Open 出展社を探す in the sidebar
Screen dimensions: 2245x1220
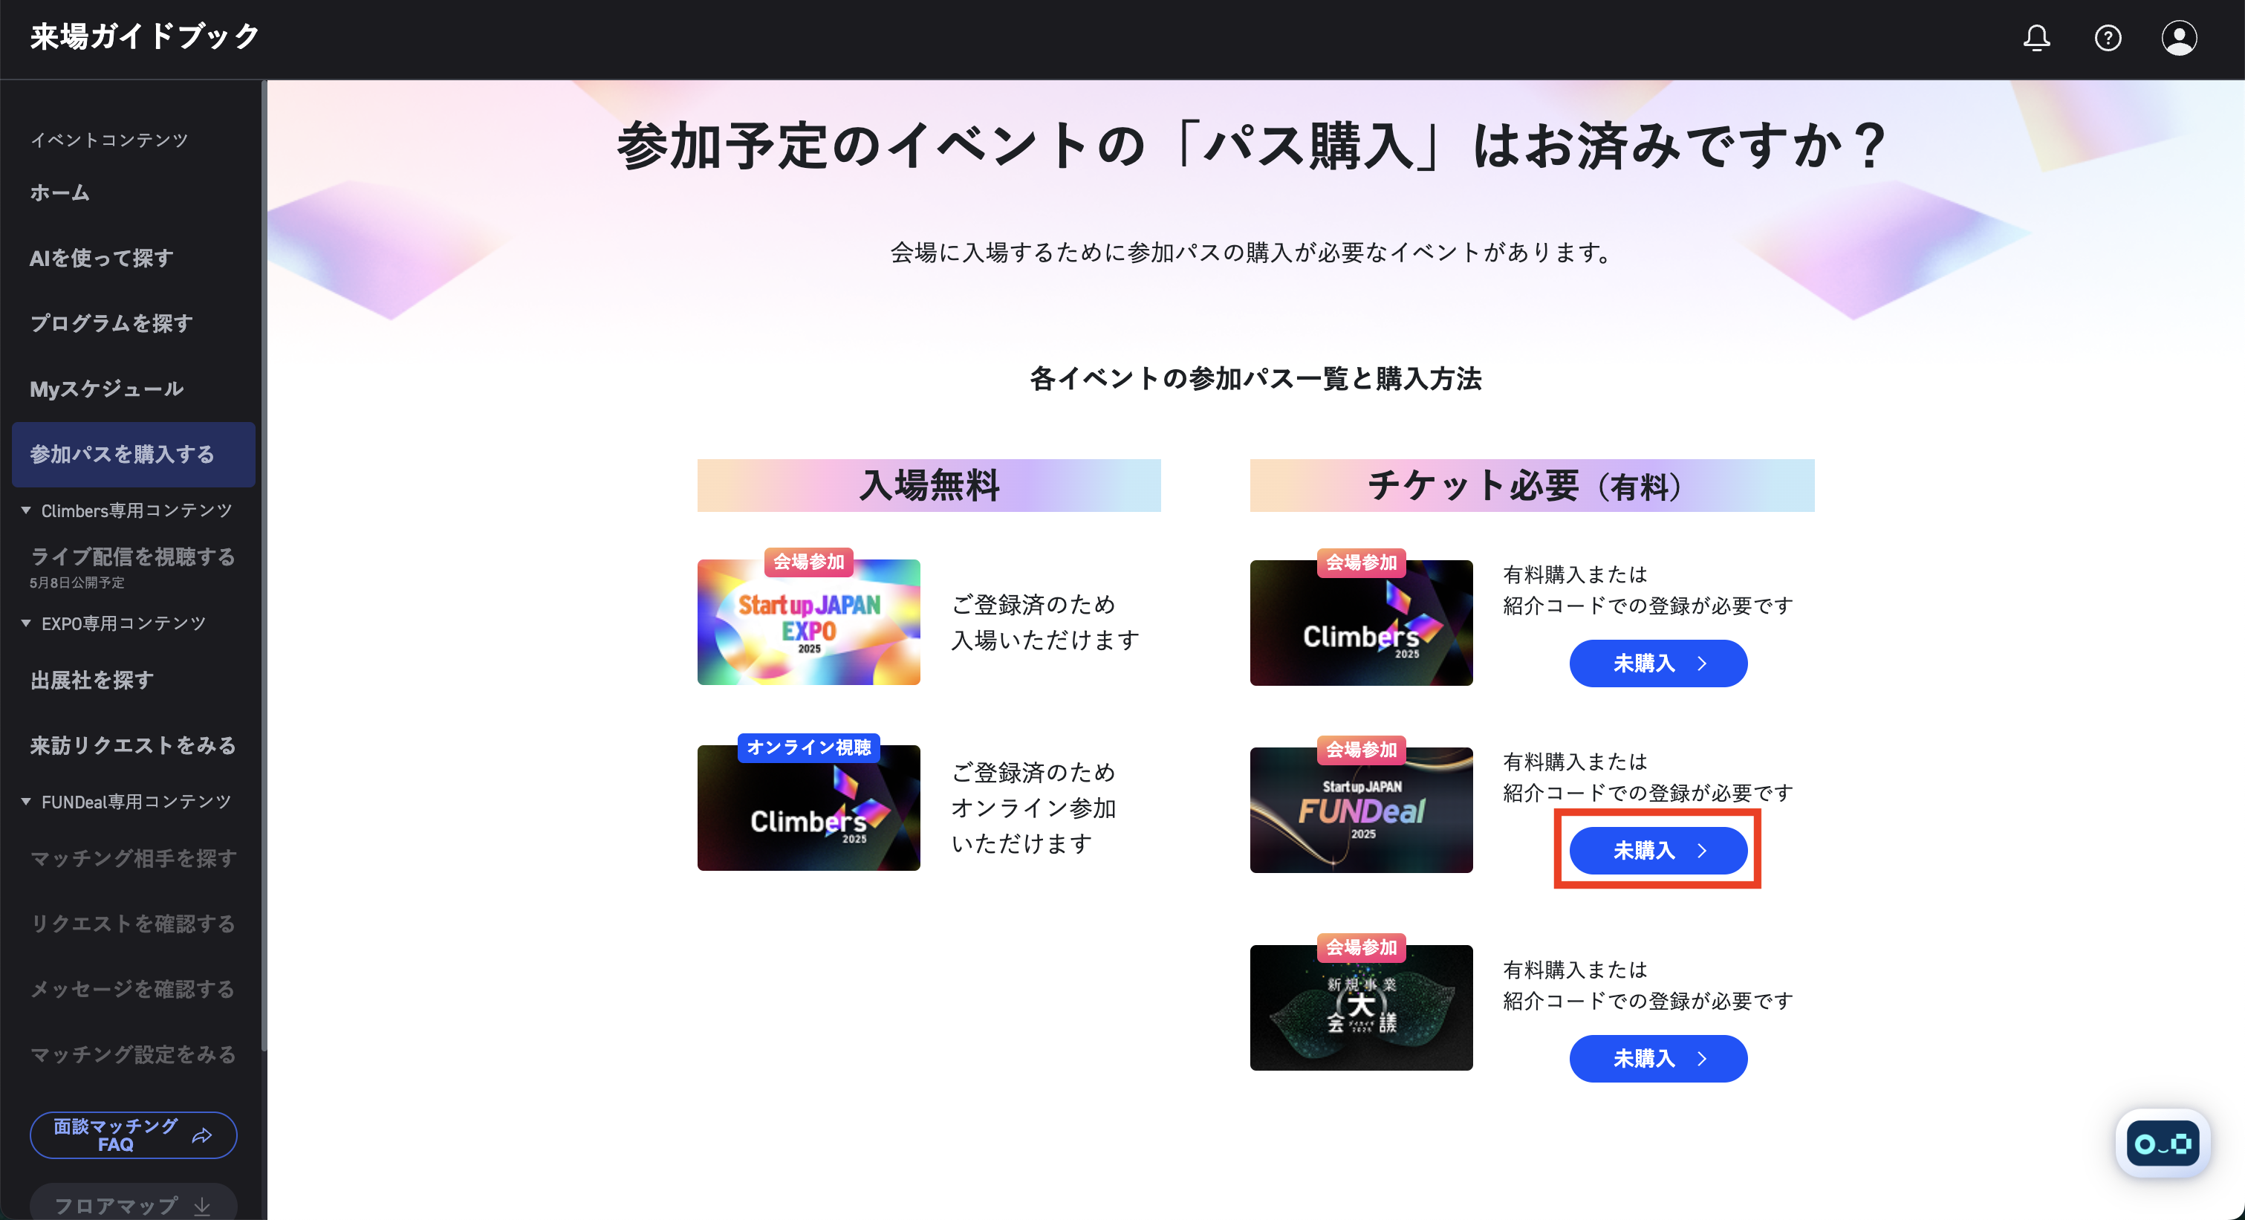(x=91, y=680)
